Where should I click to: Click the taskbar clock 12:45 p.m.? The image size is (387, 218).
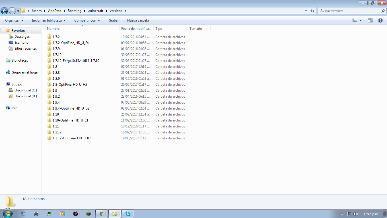(371, 214)
